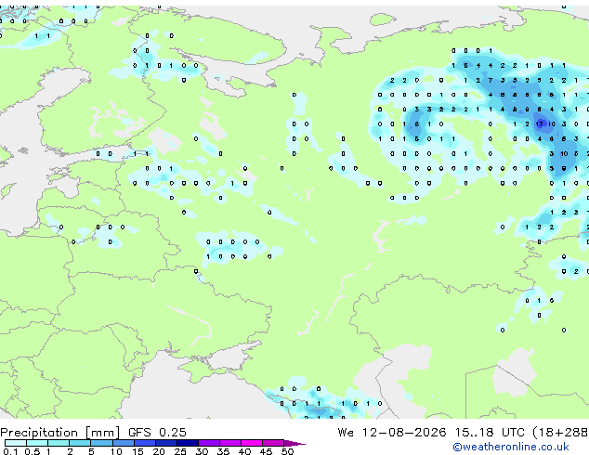Select the 25–30 mm dark navy legend swatch

(188, 443)
